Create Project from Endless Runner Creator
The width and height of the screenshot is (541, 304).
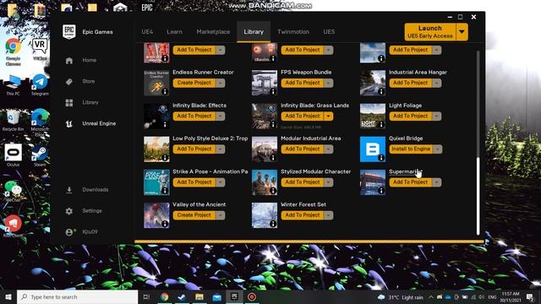click(x=194, y=83)
